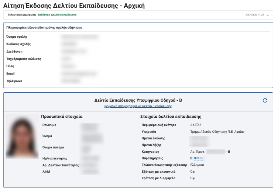
Task: Open the ψηφιακά υπογεγραμμένο Δελτίο Εκπαίδευσης link
Action: coord(138,106)
